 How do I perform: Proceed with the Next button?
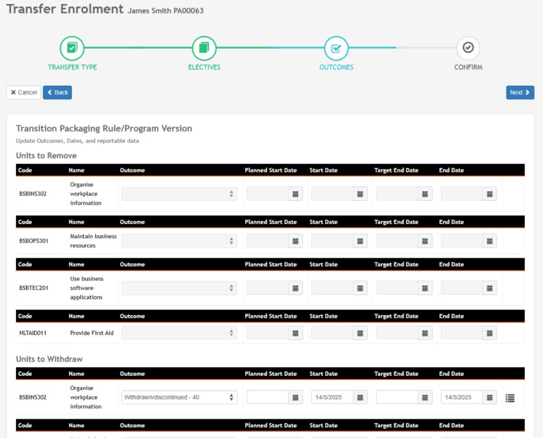coord(520,92)
